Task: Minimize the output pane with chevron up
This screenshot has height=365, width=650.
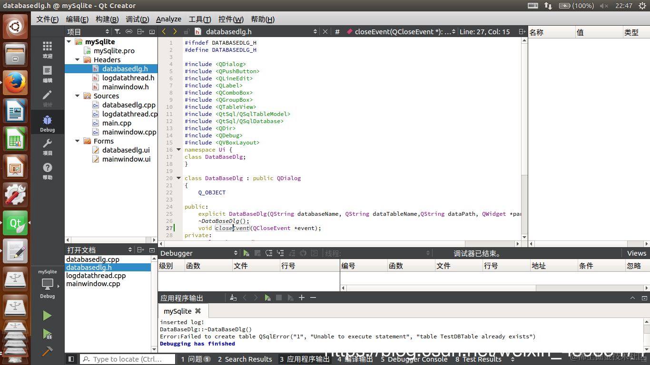Action: point(633,298)
